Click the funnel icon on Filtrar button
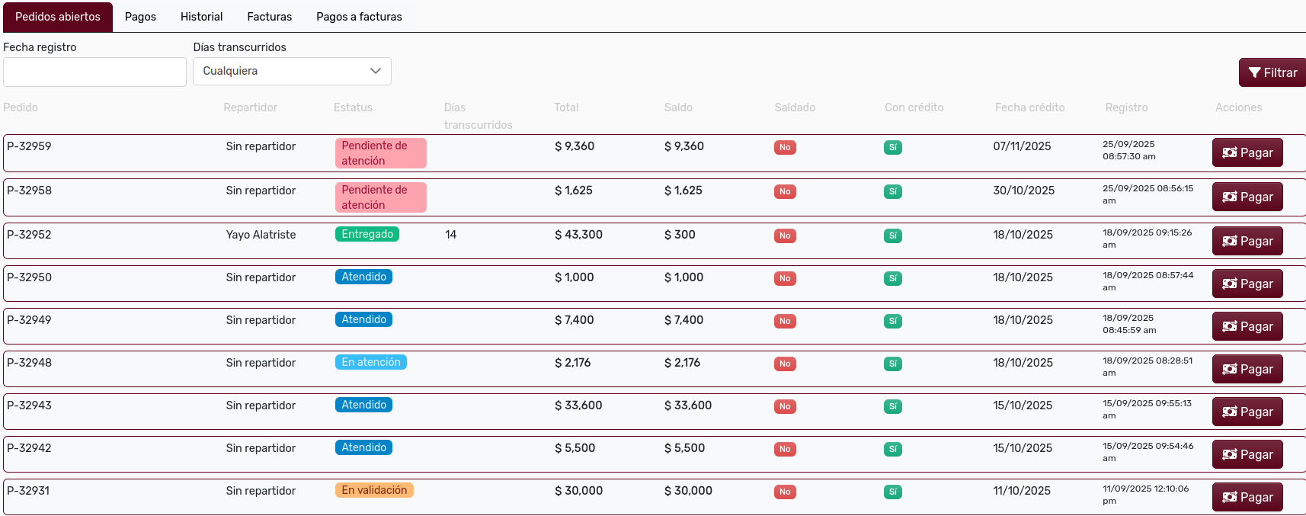 pyautogui.click(x=1254, y=72)
